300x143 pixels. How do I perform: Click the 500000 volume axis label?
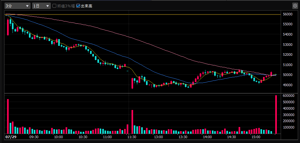click(288, 102)
